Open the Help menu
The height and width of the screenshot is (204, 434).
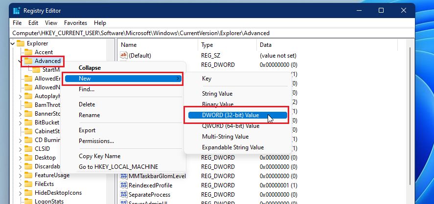[100, 23]
